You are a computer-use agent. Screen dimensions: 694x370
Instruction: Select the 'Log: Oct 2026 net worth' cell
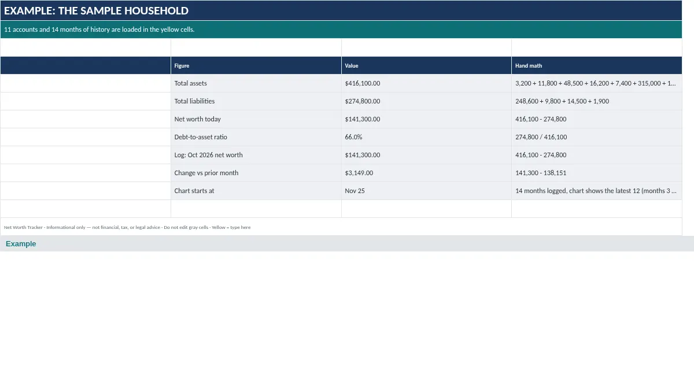[256, 155]
